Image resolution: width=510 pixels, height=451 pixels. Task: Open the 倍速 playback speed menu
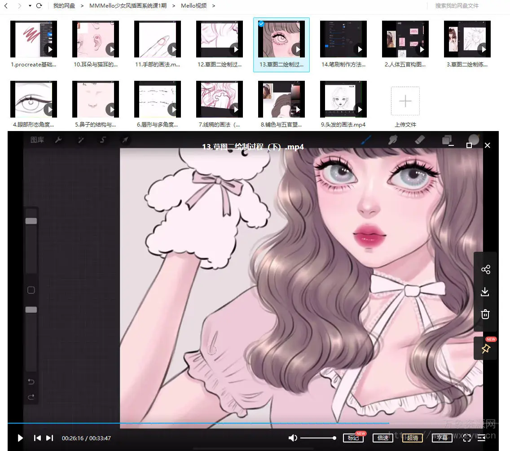(x=383, y=438)
